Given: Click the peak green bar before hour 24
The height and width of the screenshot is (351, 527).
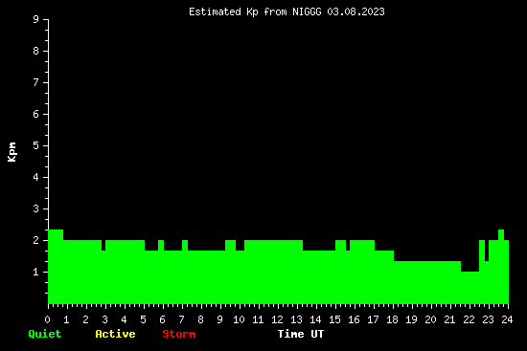Looking at the screenshot, I should [x=501, y=267].
